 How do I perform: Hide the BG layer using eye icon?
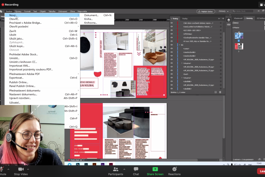pyautogui.click(x=171, y=45)
